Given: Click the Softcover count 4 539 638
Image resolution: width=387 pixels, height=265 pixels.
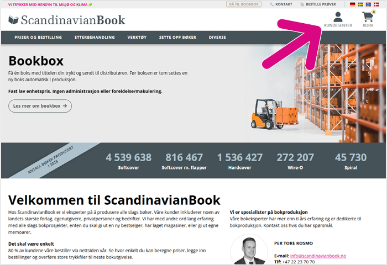Looking at the screenshot, I should tap(129, 157).
